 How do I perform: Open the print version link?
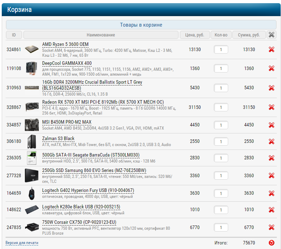click(22, 243)
